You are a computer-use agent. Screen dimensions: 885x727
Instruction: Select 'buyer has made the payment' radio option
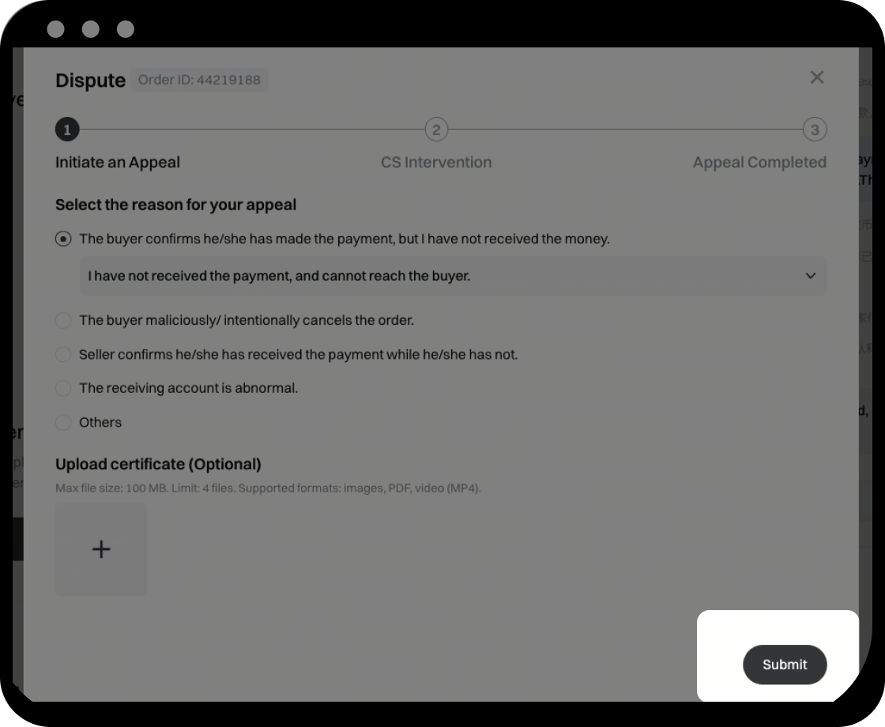pos(63,239)
